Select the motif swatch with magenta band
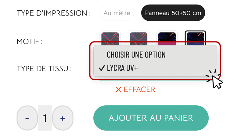 (167, 39)
